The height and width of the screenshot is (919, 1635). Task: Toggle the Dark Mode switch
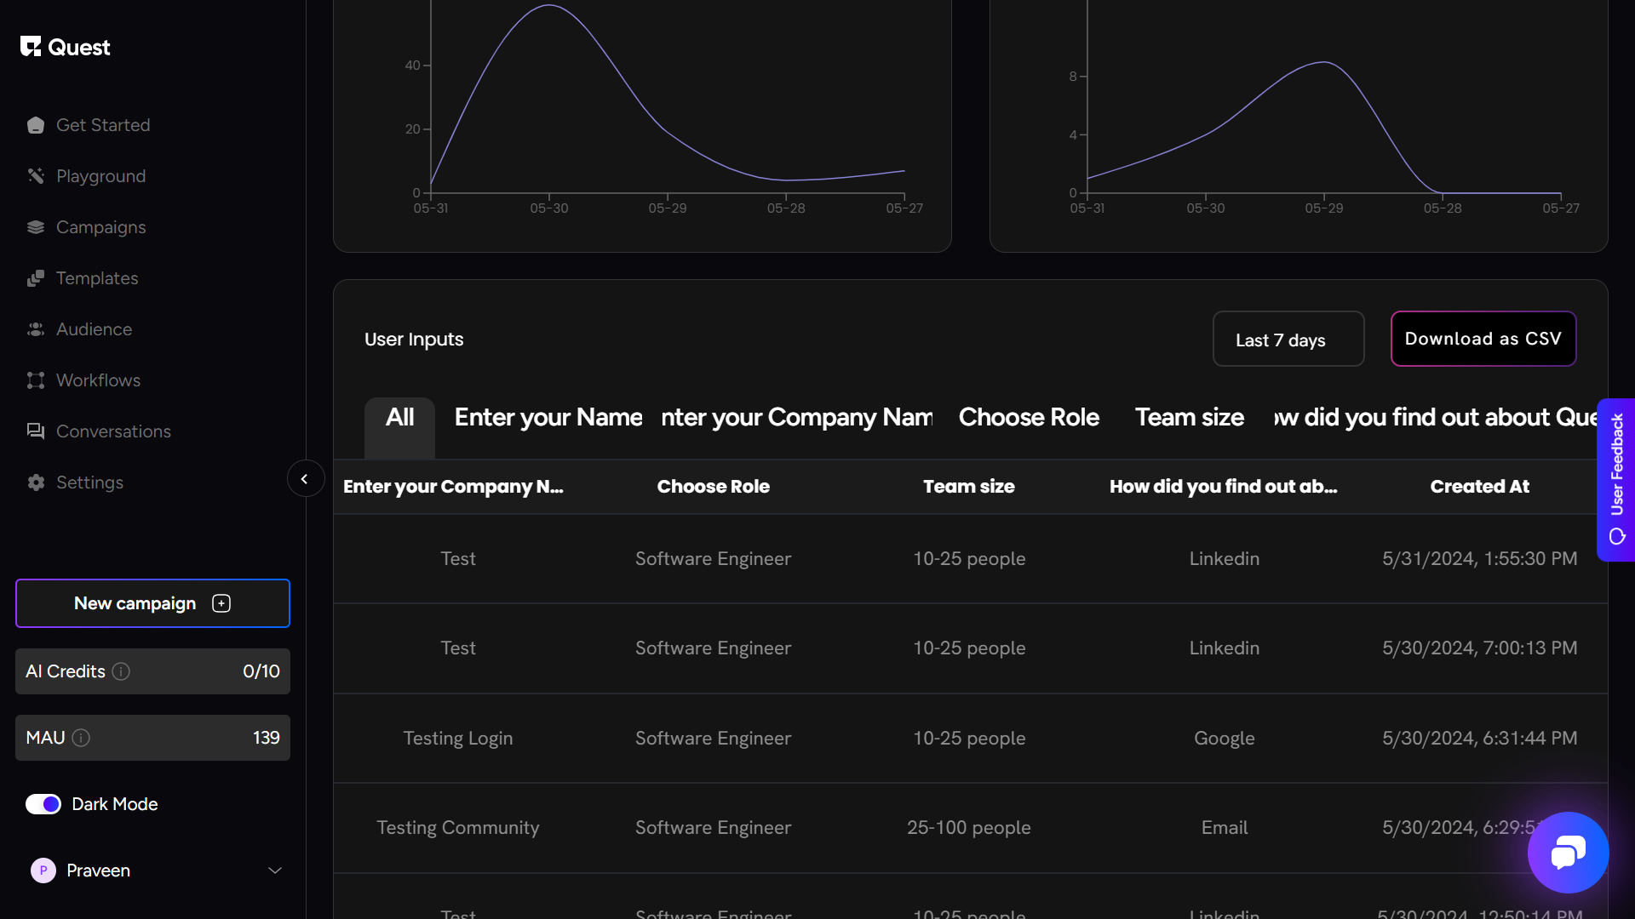pyautogui.click(x=43, y=804)
